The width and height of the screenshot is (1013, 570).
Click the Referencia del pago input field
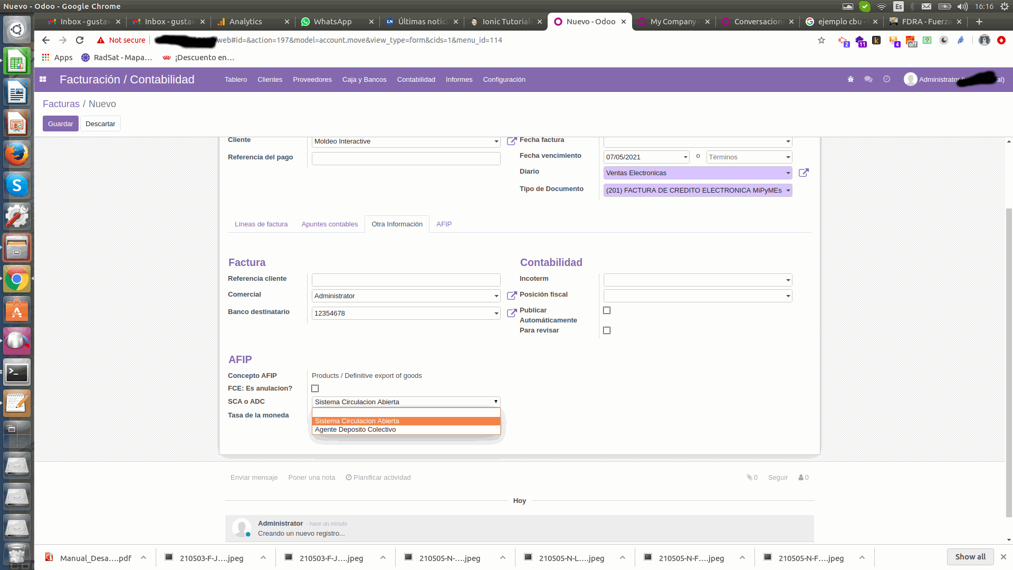(406, 158)
